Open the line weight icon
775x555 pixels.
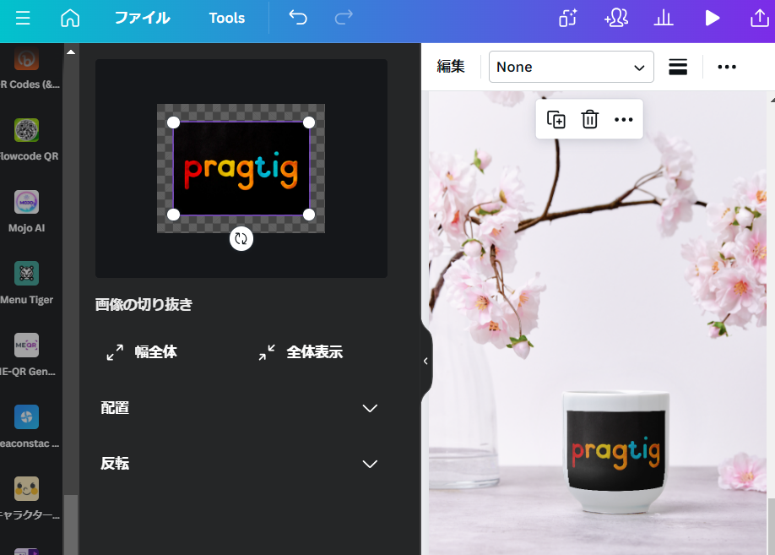tap(678, 67)
